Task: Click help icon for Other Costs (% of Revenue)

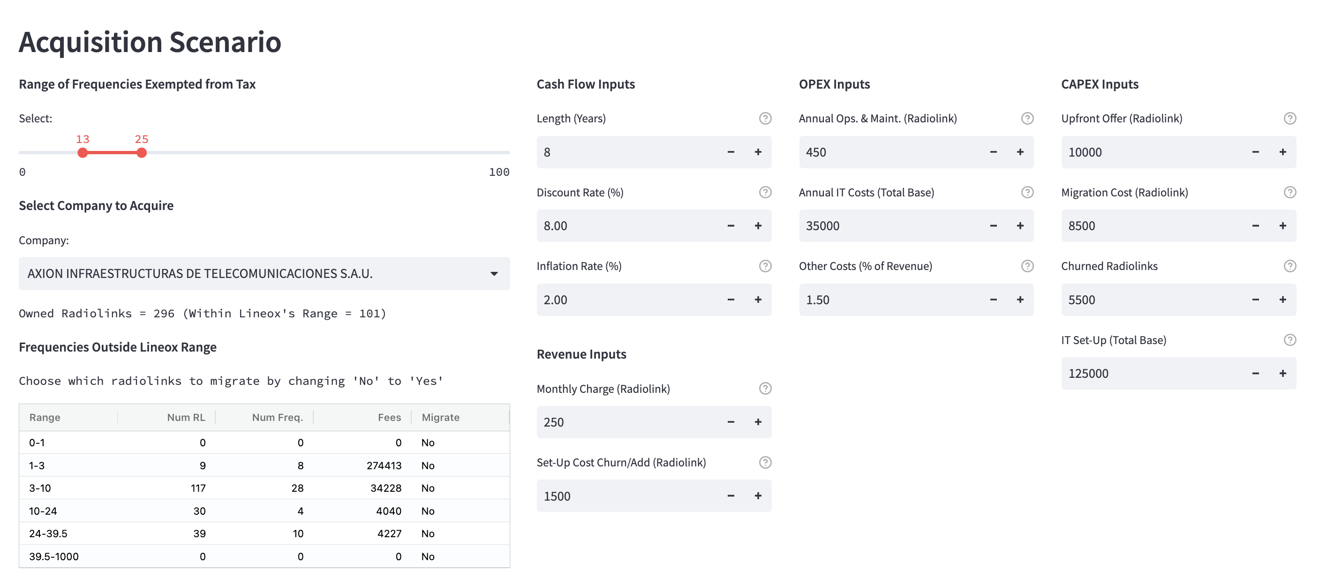Action: (1027, 266)
